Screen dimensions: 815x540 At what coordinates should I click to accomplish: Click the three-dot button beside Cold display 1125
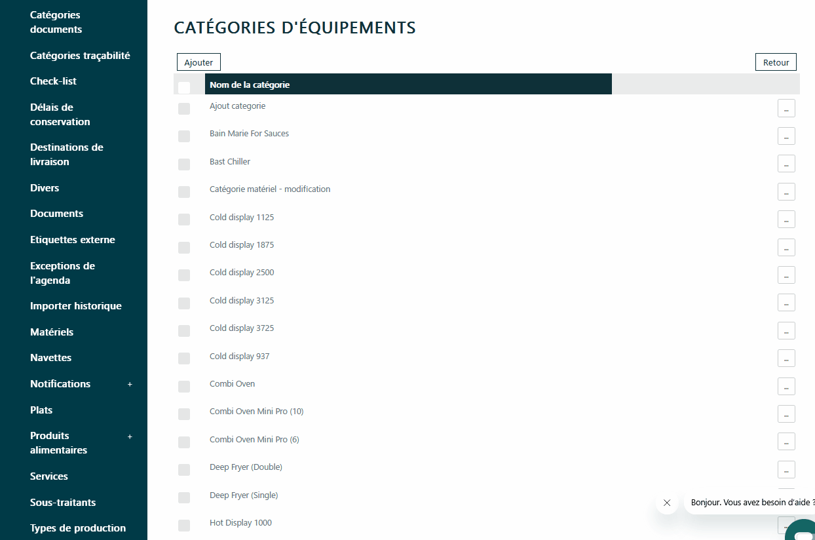(786, 220)
